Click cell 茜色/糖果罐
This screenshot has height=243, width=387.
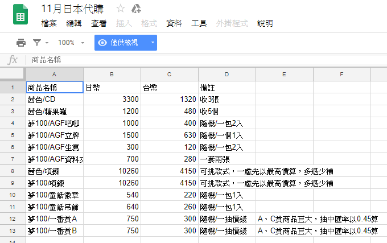coord(55,112)
